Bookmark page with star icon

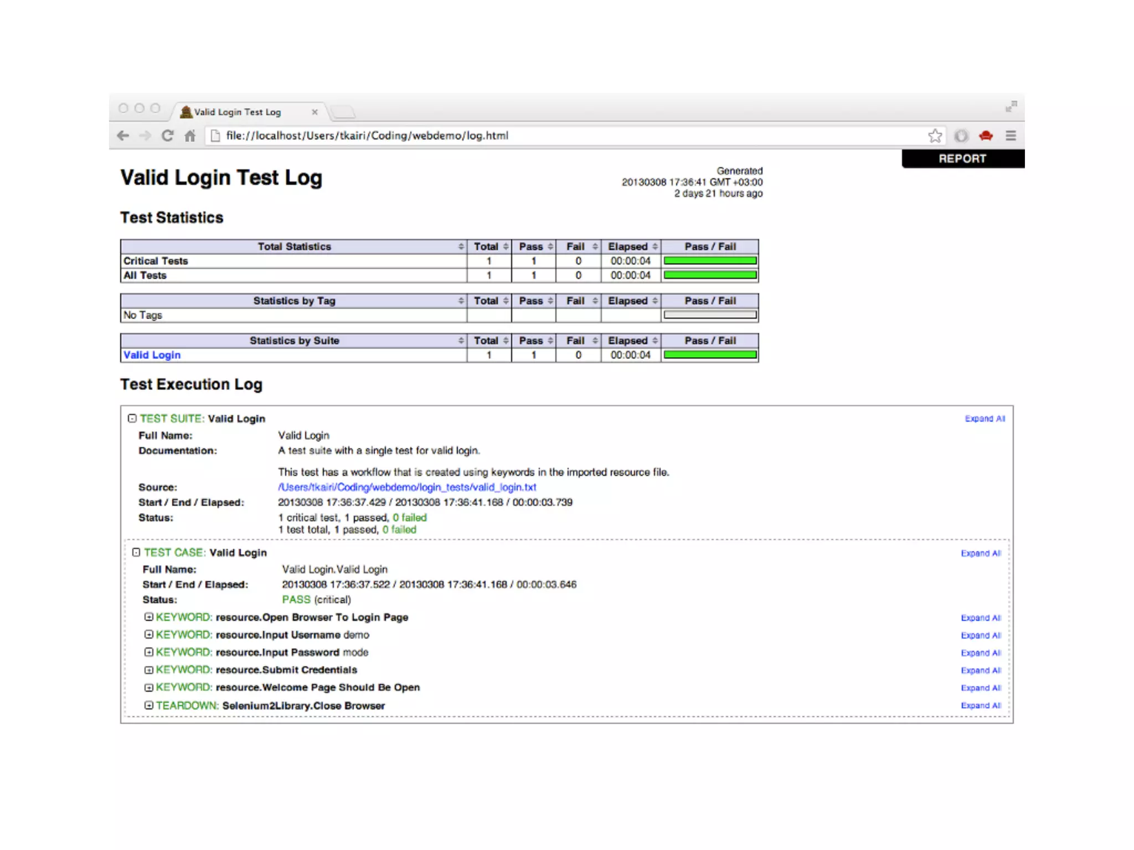(935, 136)
